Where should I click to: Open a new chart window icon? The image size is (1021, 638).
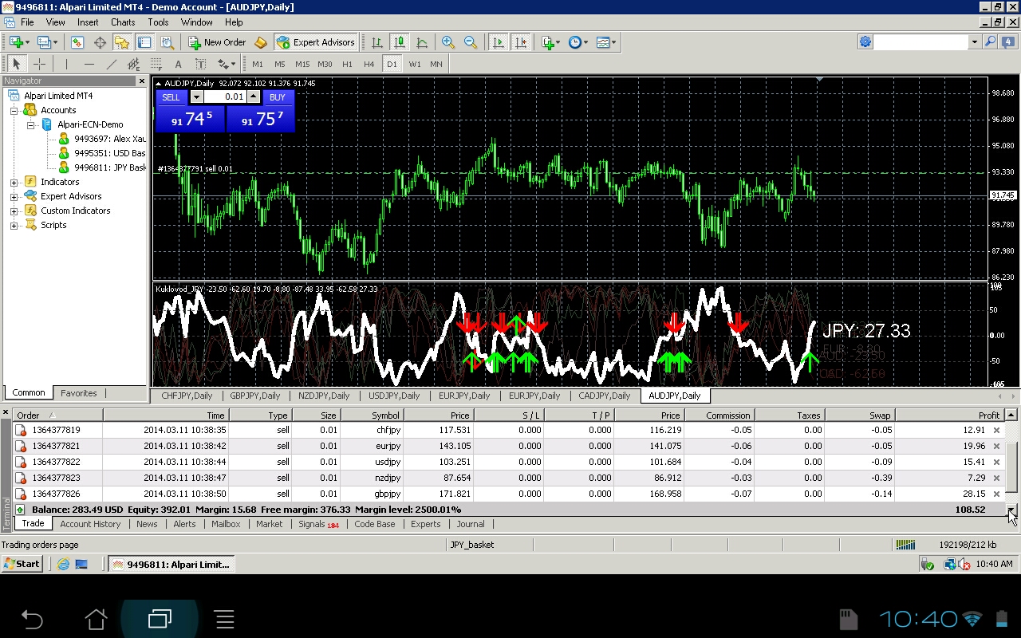[x=16, y=42]
